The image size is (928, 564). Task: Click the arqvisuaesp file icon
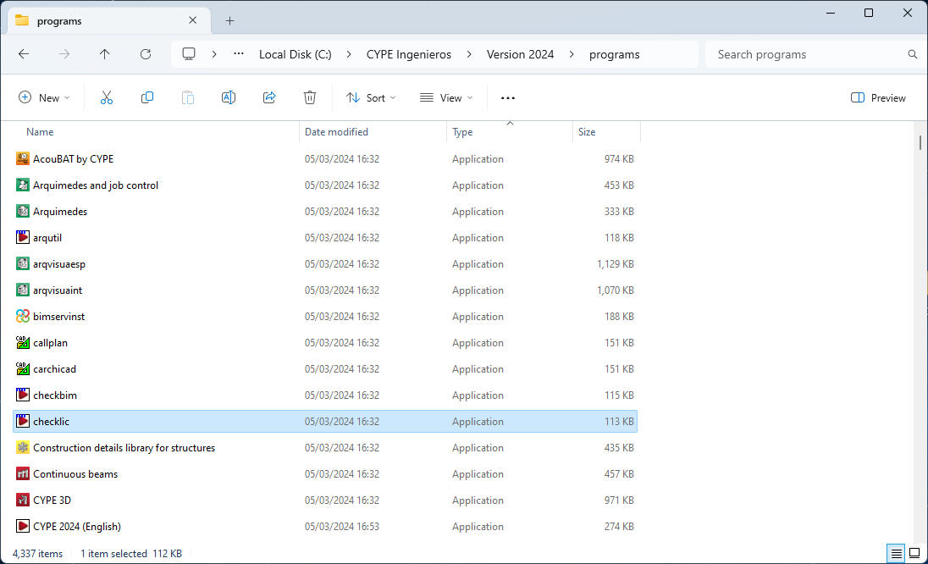(x=23, y=264)
